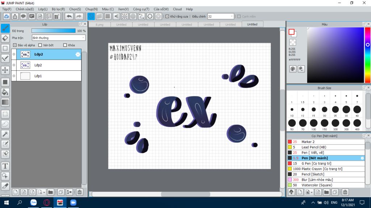Select the Magic Wand tool
Screen dimensions: 371x208
pyautogui.click(x=5, y=134)
